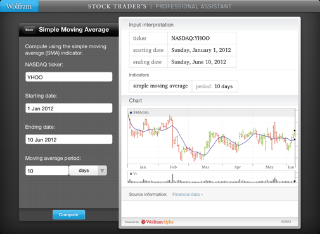Select the Starting date field with 1 Jan 2012
The width and height of the screenshot is (320, 234).
(69, 108)
